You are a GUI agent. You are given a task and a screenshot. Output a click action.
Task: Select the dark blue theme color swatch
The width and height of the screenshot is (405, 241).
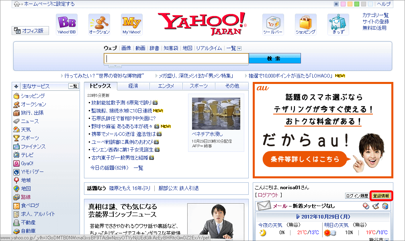click(x=336, y=4)
